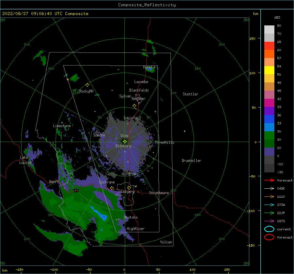Click the purple swatch below 39 dBZ
This screenshot has height=274, width=294.
(x=269, y=111)
